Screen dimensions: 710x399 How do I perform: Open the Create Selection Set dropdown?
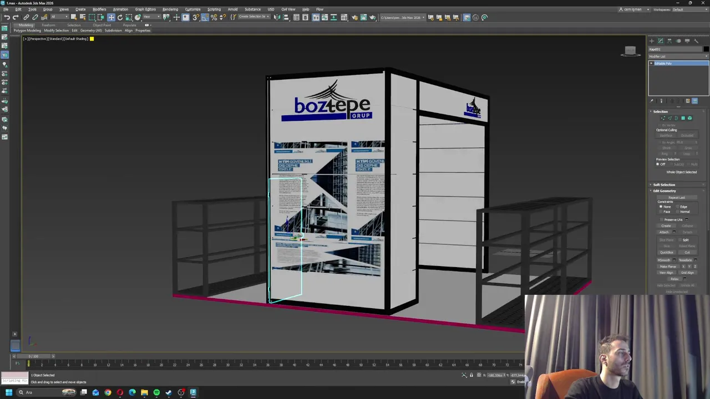(x=254, y=17)
